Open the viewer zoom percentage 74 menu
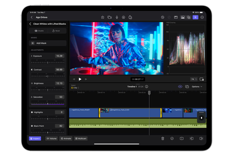 pyautogui.click(x=193, y=79)
